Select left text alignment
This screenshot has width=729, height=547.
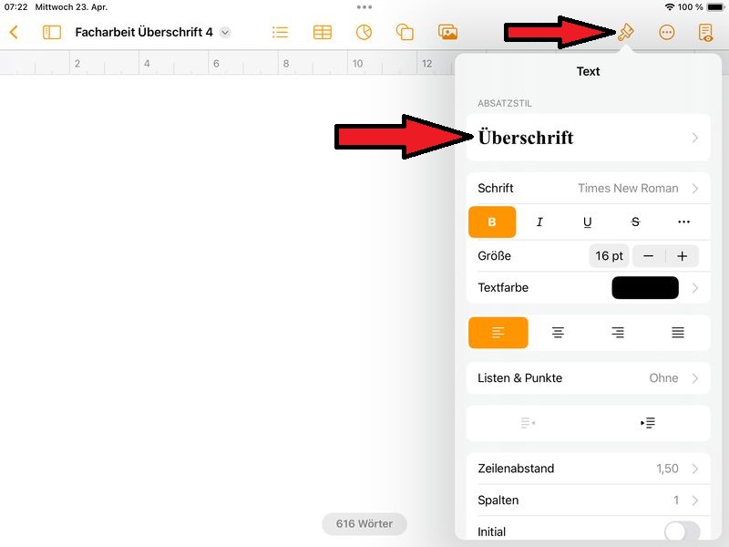point(498,333)
